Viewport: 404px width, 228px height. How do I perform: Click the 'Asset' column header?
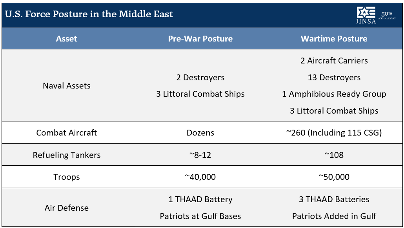[66, 39]
